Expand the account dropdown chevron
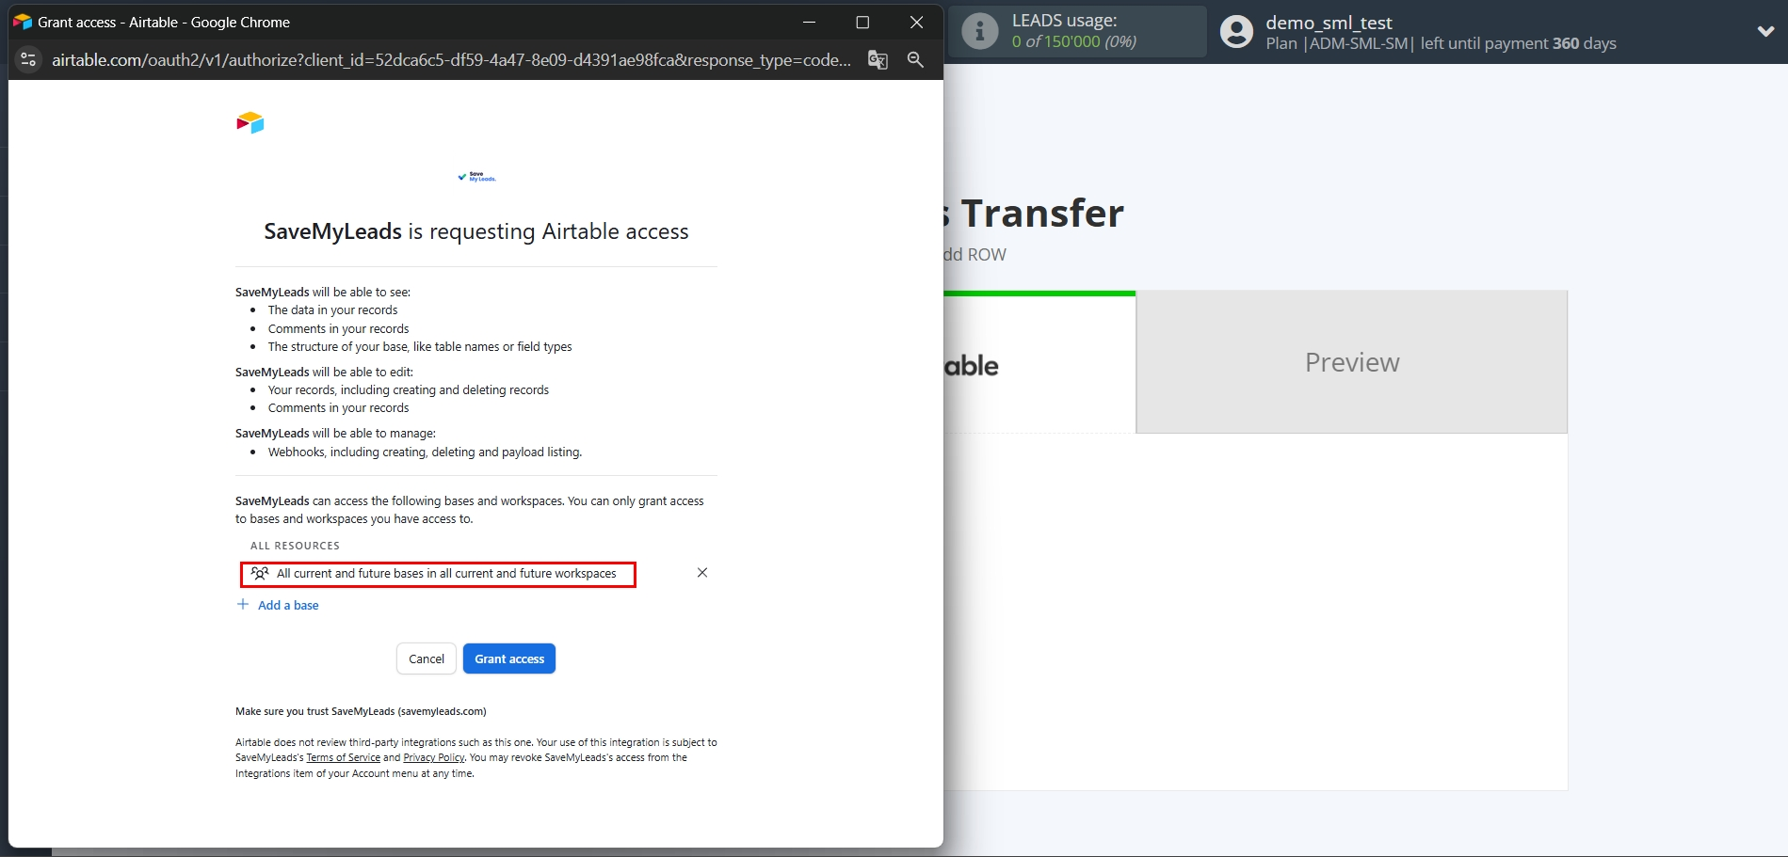 pyautogui.click(x=1765, y=31)
